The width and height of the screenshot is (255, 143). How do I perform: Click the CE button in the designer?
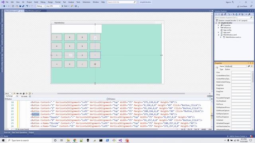tap(95, 64)
